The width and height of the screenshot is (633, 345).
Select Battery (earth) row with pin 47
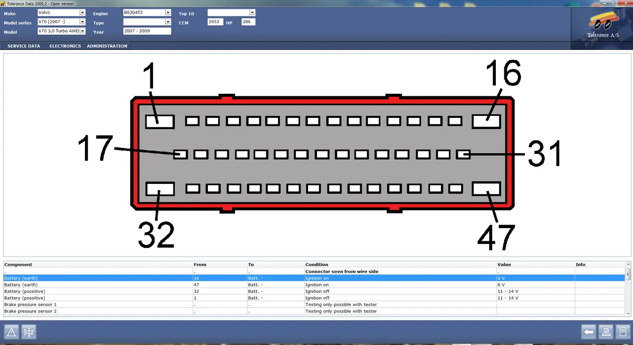click(314, 284)
